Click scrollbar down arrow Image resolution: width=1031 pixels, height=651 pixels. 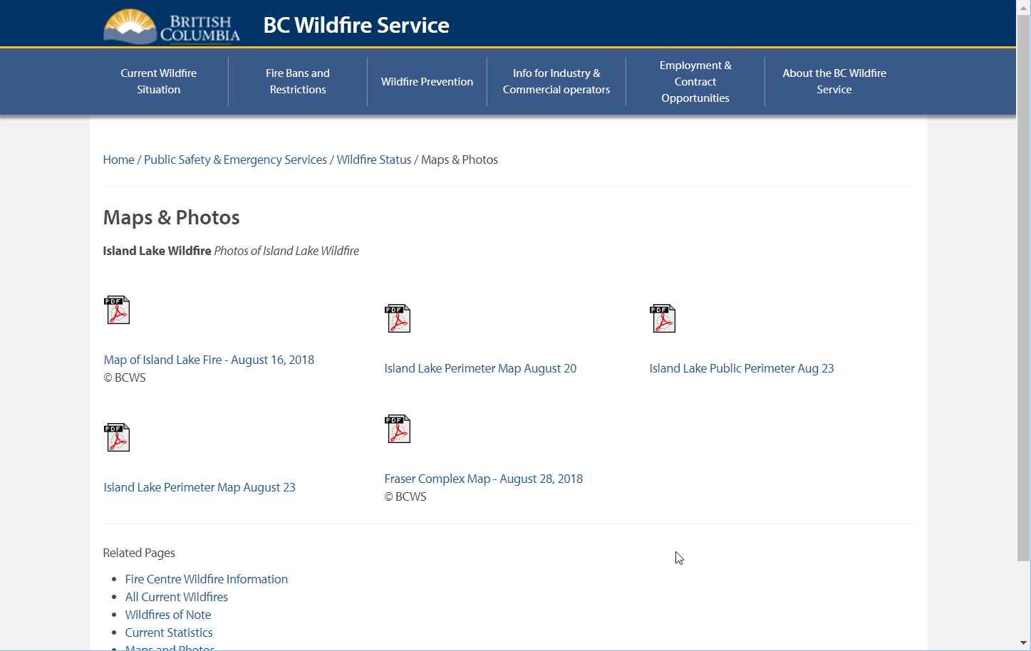click(1023, 643)
